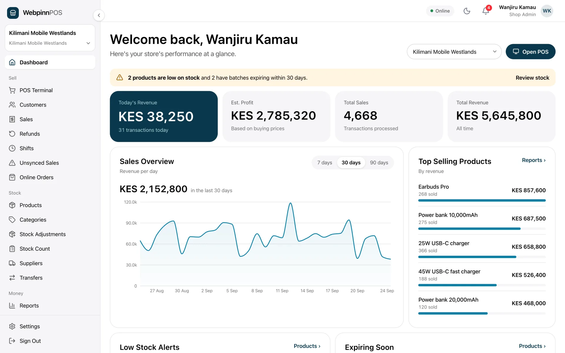Image resolution: width=565 pixels, height=353 pixels.
Task: Open the Unsynced Sales menu label
Action: [x=39, y=163]
